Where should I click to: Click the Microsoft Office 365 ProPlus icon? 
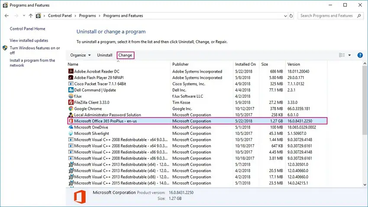[x=71, y=121]
